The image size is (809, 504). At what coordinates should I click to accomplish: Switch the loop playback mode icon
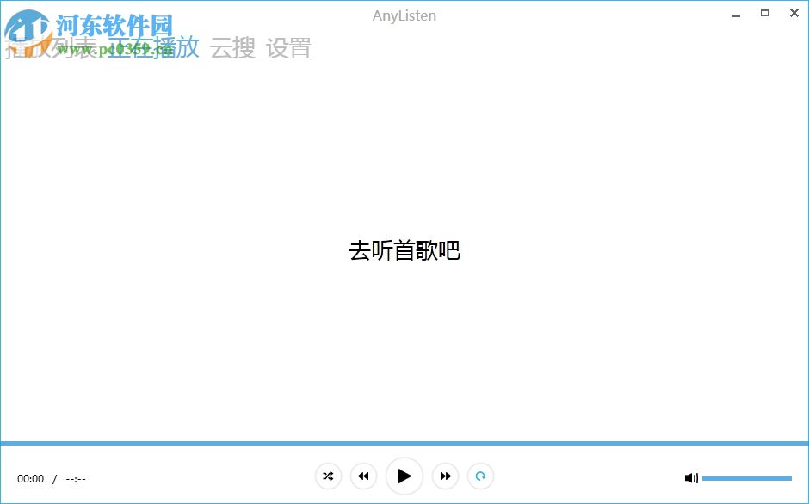[x=480, y=476]
